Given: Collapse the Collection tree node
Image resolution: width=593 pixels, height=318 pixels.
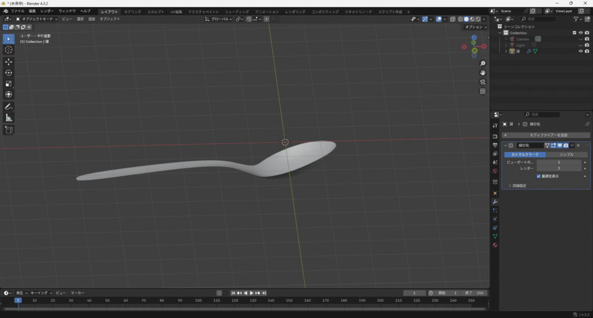Looking at the screenshot, I should click(x=500, y=33).
